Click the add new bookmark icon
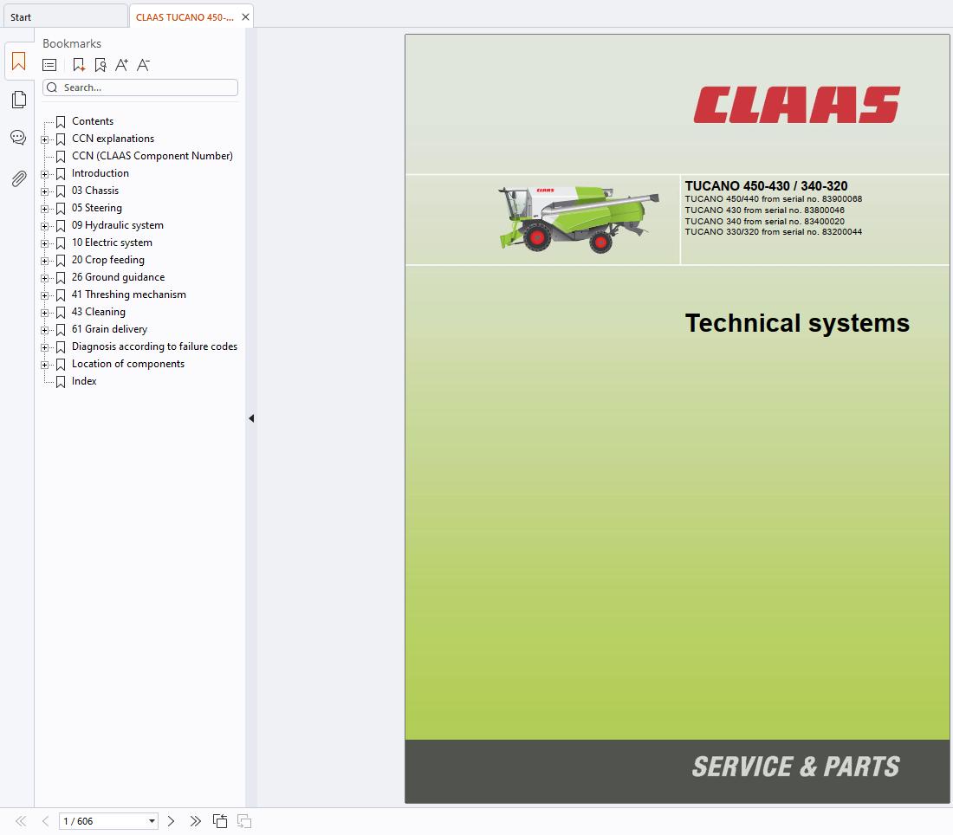Screen dimensions: 953x835 coord(79,65)
